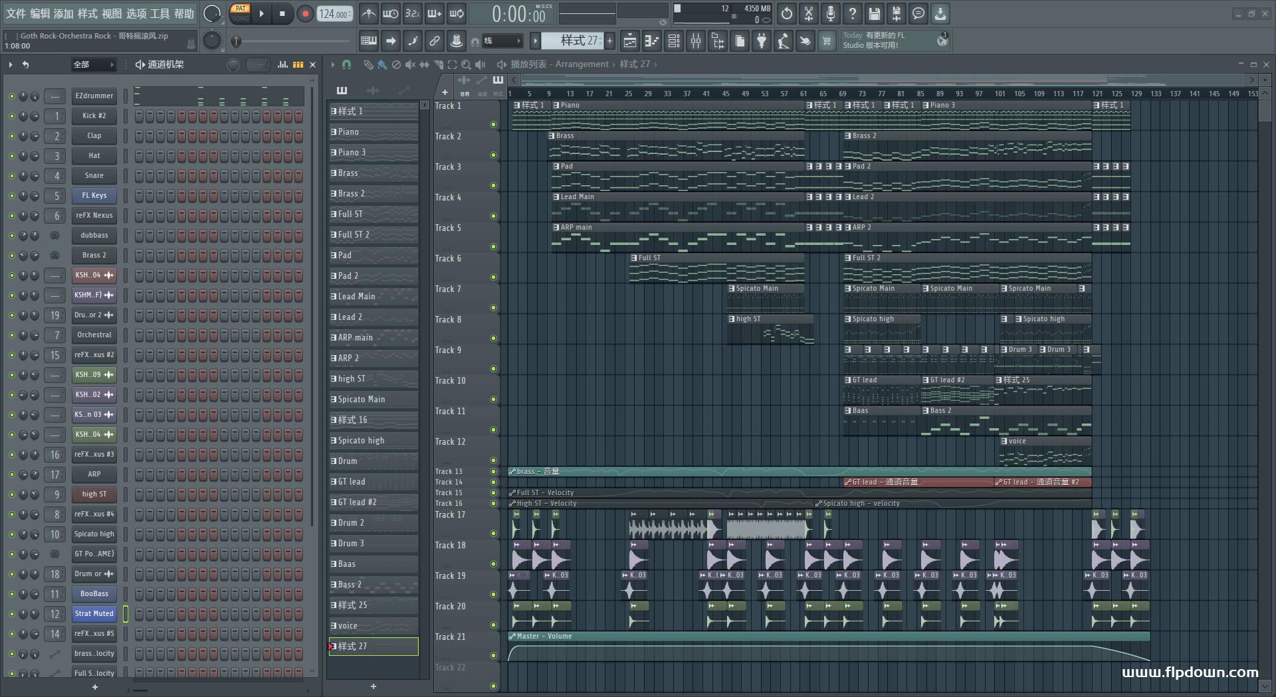Screen dimensions: 1276x697
Task: Select the playlist zoom magnifier tool
Action: tap(466, 64)
